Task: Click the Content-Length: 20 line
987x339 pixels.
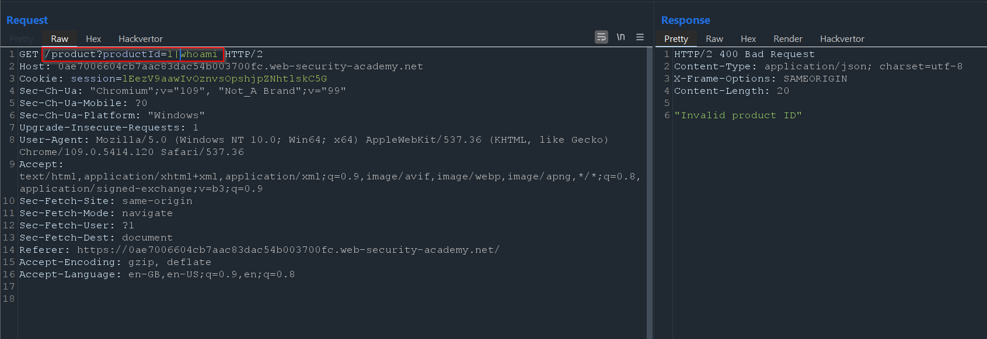Action: [x=732, y=91]
